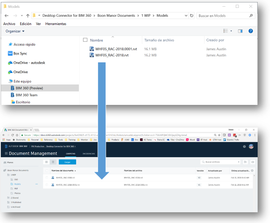Sort by Nombre del documento column
Viewport: 270px width, 223px height.
63,171
